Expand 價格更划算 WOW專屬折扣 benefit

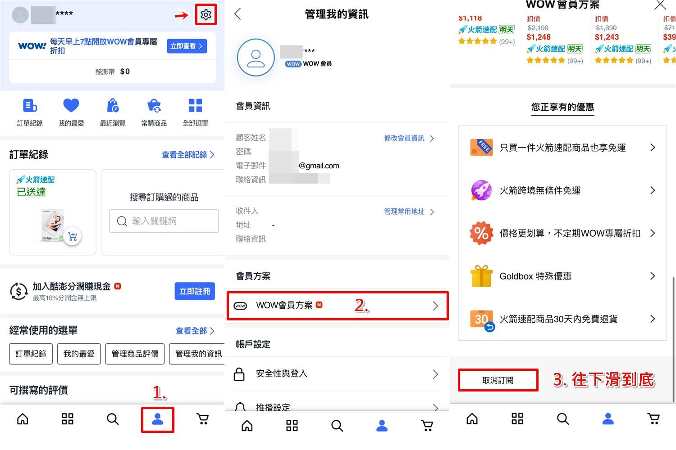coord(562,233)
